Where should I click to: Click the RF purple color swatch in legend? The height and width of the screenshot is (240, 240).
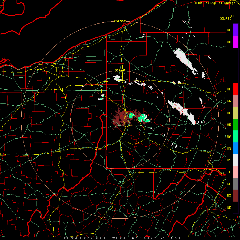[x=235, y=30]
